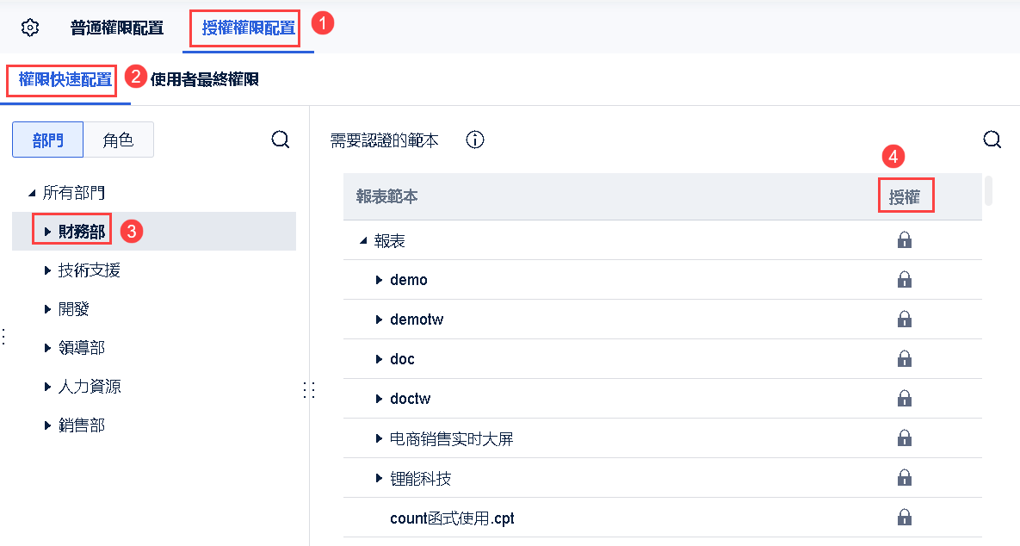
Task: Toggle lock for demotw folder
Action: [905, 320]
